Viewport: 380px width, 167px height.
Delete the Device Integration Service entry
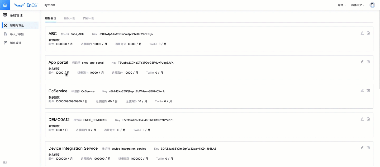368,148
